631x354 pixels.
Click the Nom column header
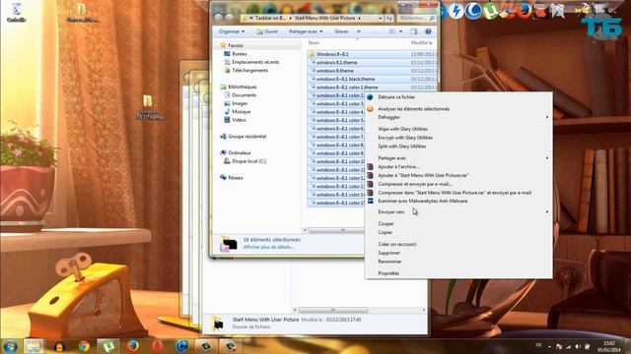(x=314, y=42)
